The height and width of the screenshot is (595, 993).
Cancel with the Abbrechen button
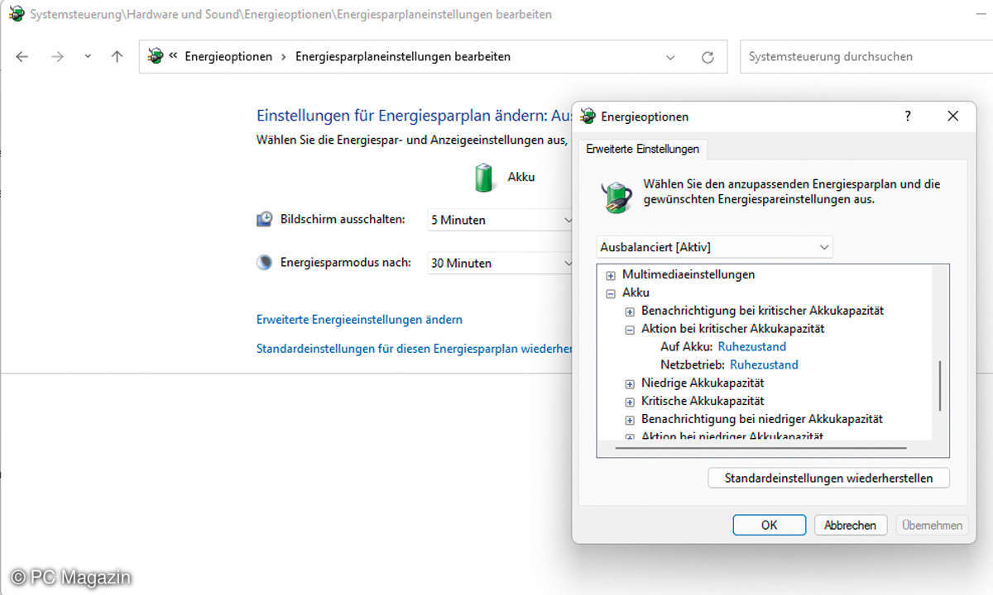851,525
